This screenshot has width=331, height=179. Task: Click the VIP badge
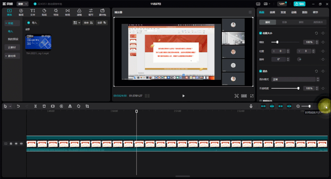(x=282, y=4)
